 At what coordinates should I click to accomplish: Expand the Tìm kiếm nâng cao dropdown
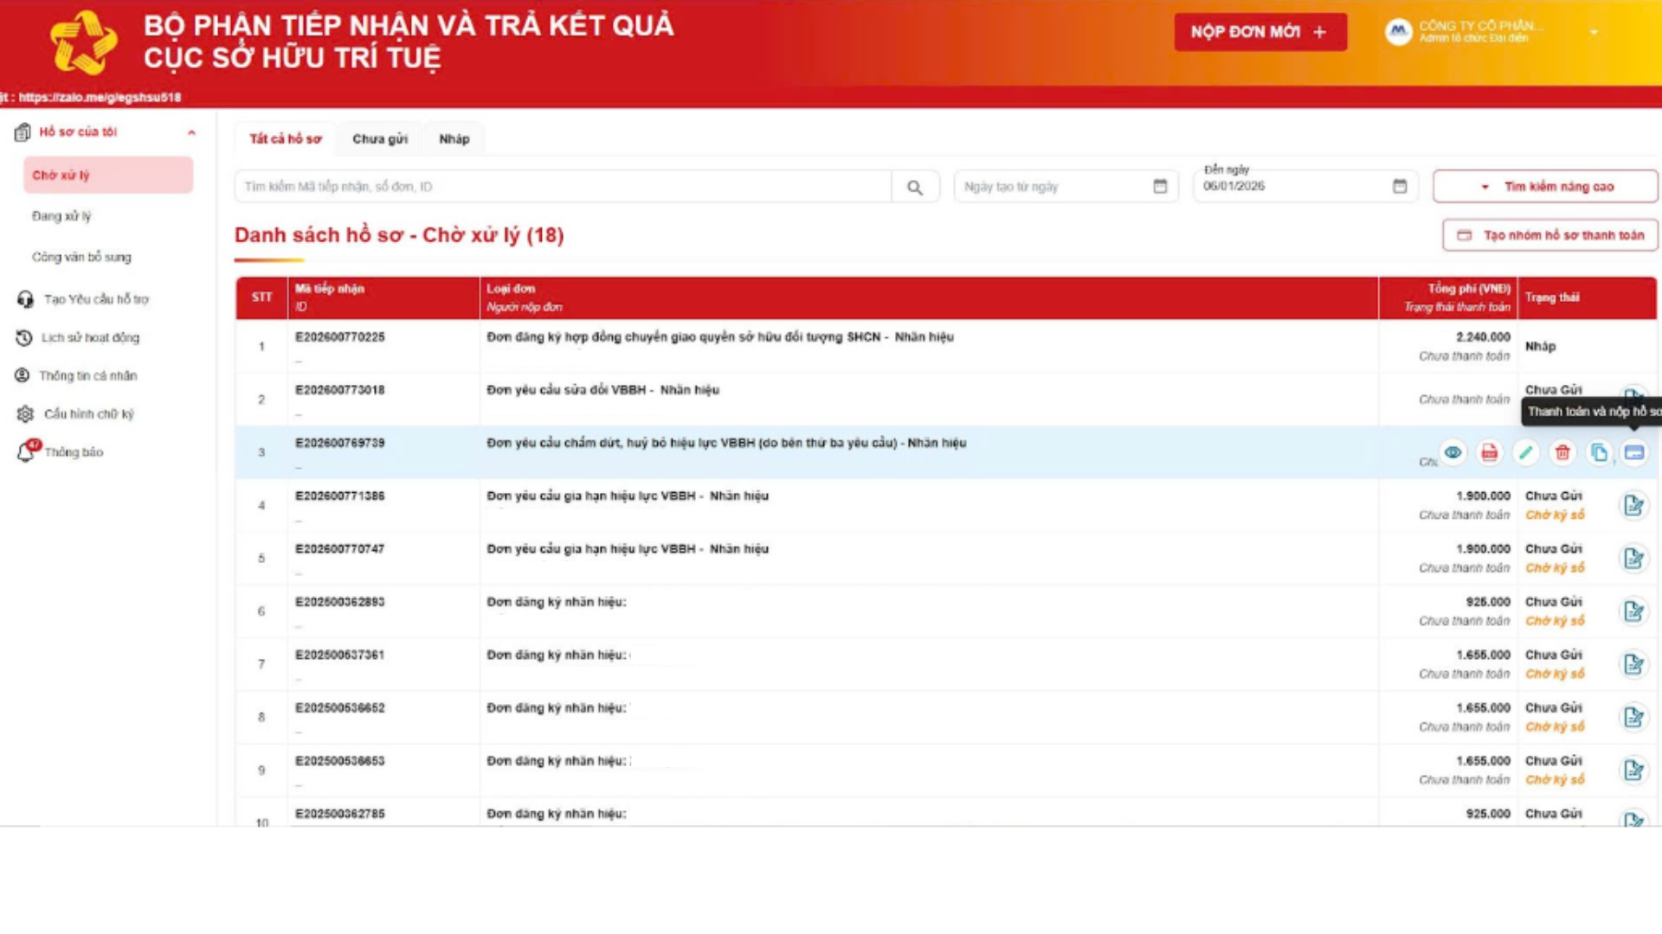point(1546,187)
